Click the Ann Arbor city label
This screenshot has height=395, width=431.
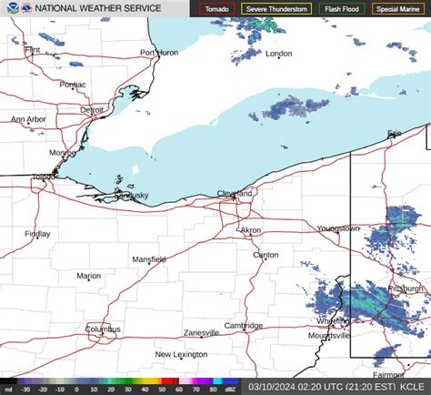(x=28, y=119)
